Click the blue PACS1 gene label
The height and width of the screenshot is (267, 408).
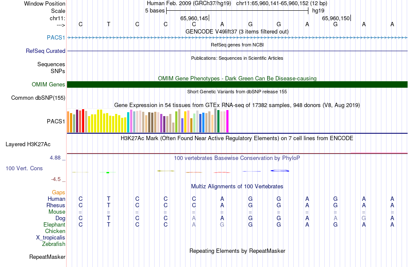[x=56, y=37]
